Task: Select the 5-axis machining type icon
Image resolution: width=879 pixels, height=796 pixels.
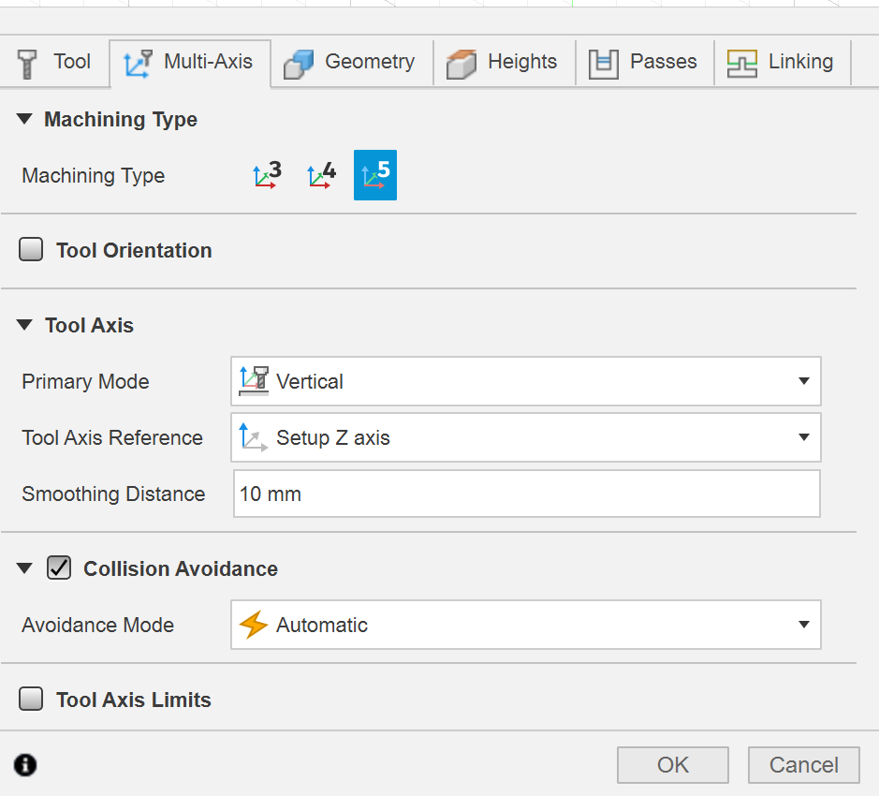Action: (375, 175)
